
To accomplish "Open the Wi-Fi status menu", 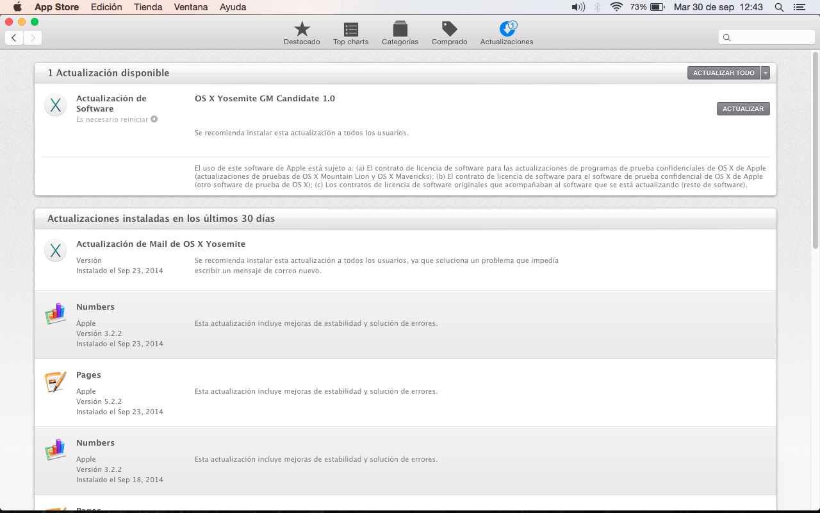I will (x=616, y=7).
